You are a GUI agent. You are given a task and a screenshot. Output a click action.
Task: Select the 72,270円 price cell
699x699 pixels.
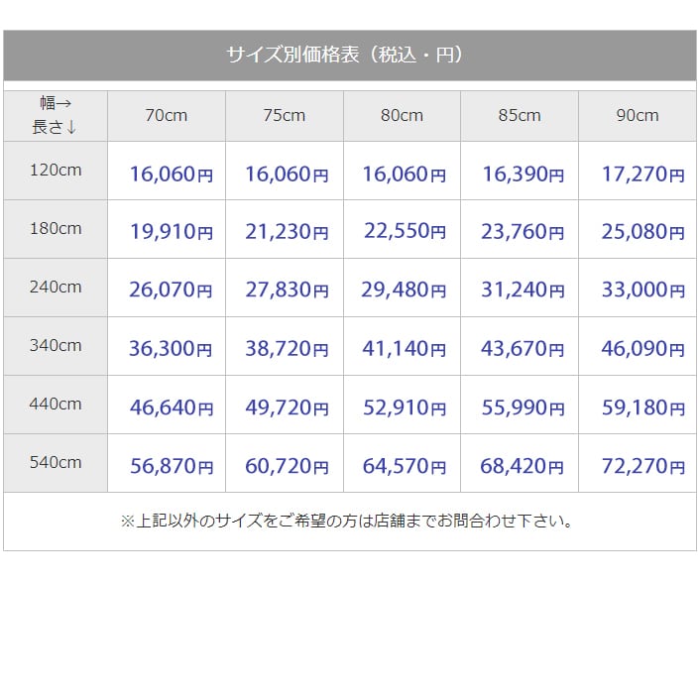point(642,466)
